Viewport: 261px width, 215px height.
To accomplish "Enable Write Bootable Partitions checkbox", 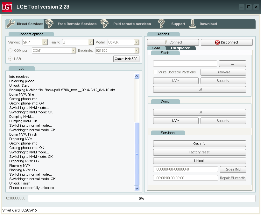I will (x=155, y=72).
